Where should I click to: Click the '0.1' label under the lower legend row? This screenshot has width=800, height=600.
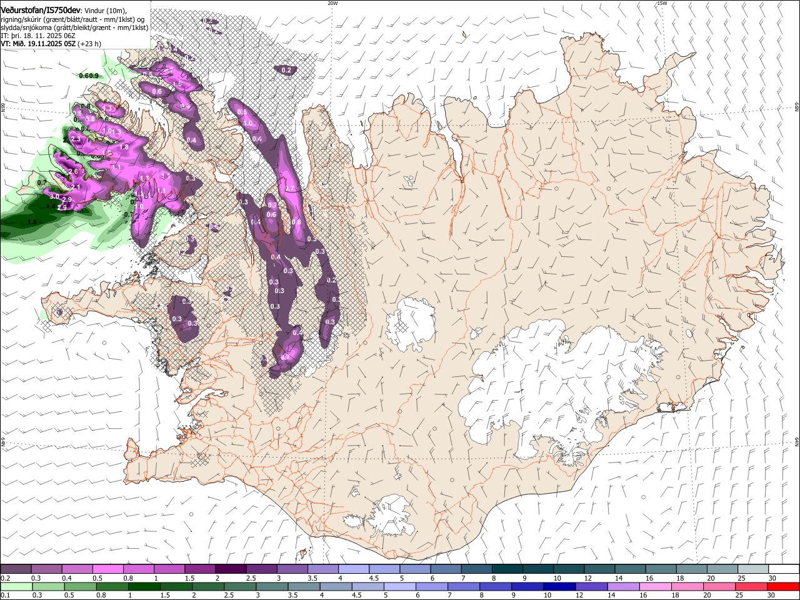tap(5, 596)
